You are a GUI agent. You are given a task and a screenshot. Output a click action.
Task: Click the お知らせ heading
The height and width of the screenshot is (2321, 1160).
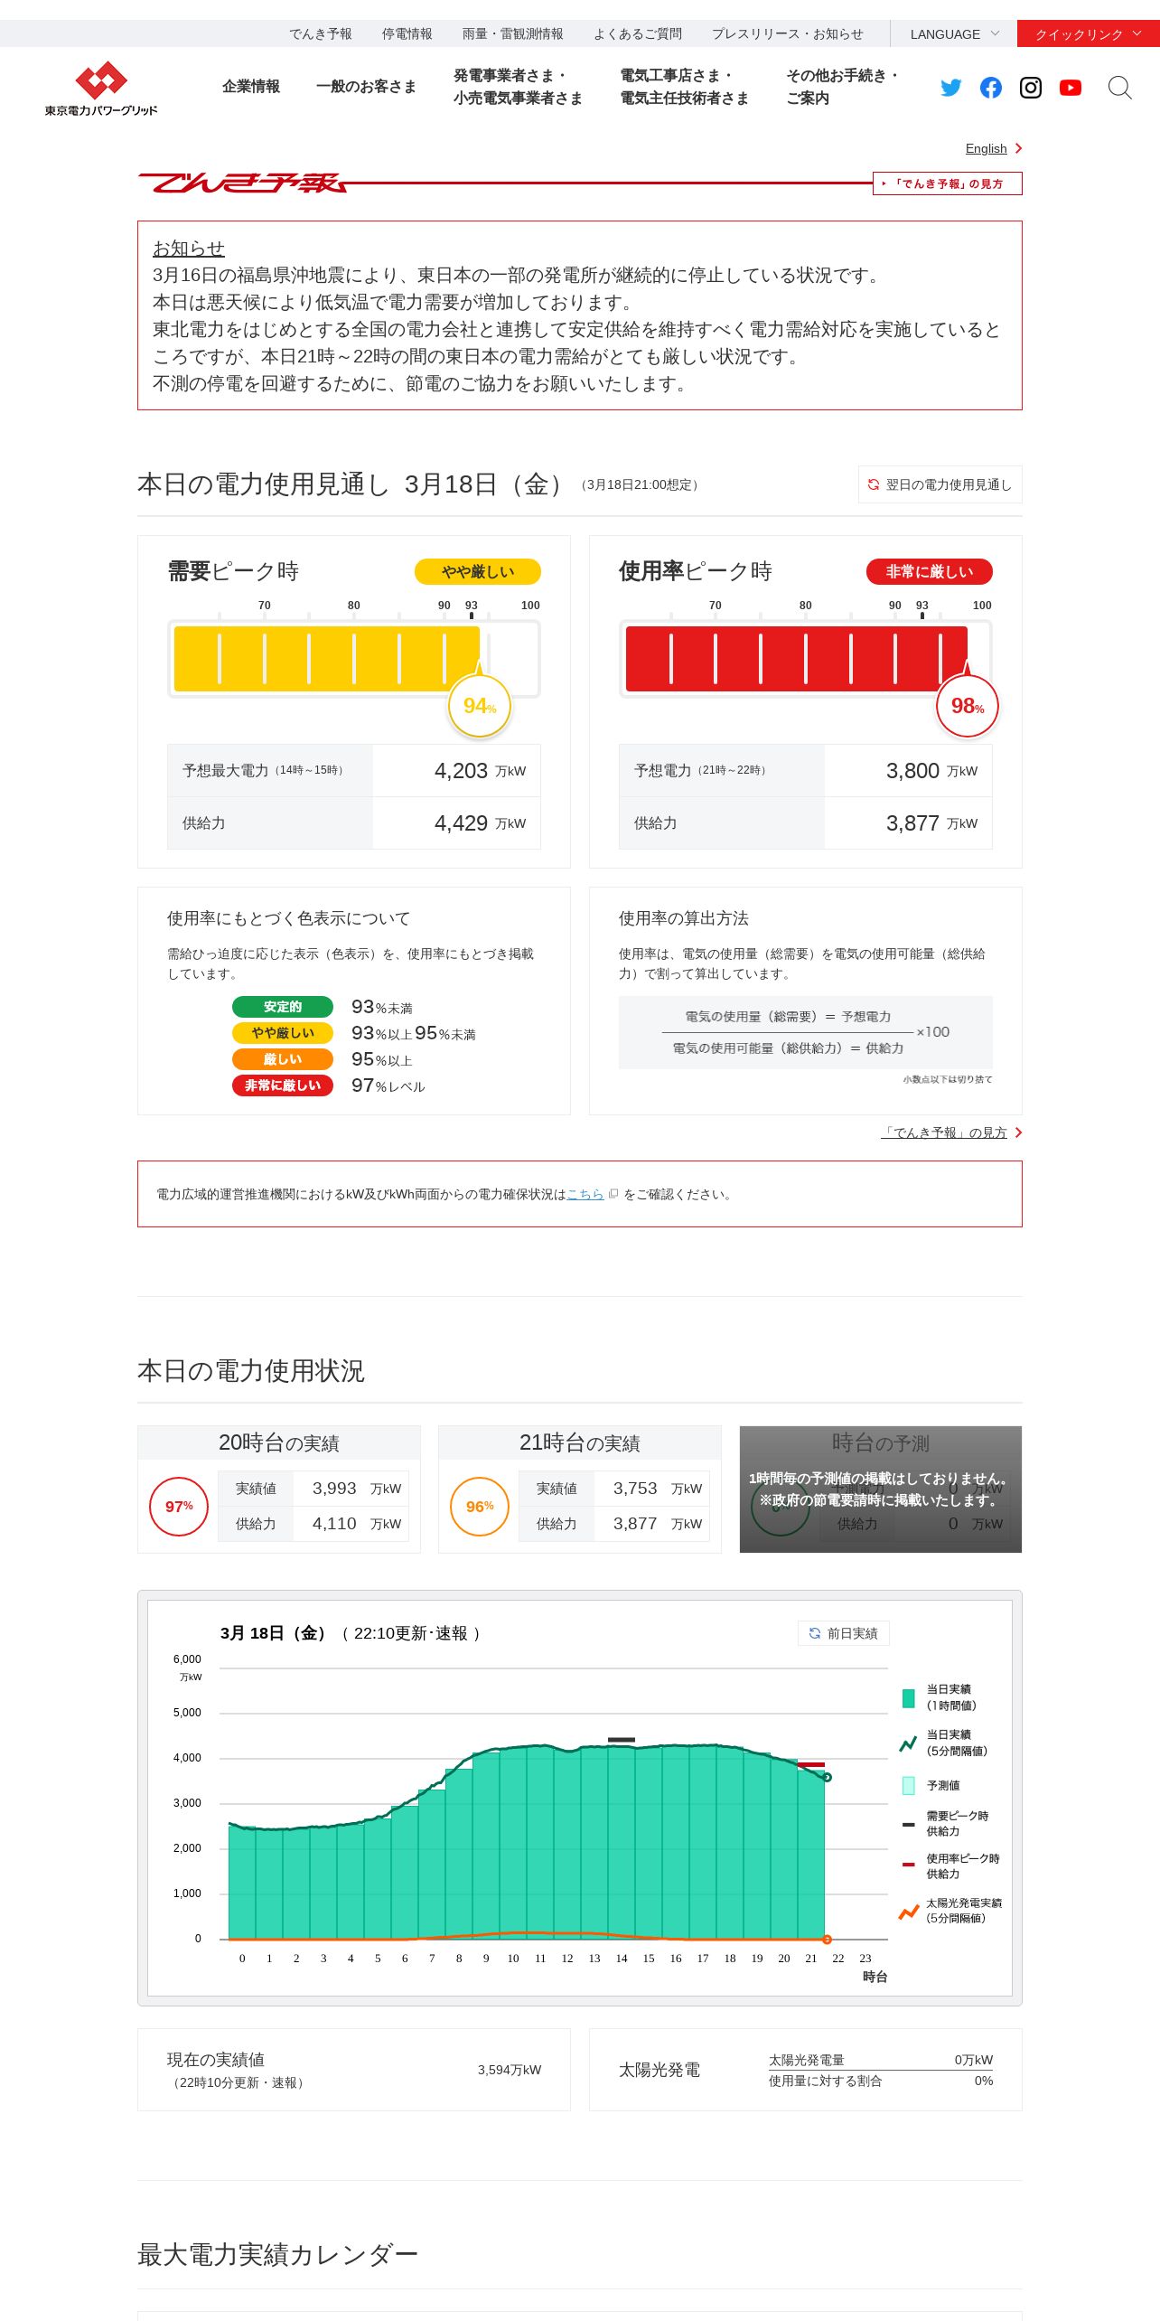(x=189, y=249)
